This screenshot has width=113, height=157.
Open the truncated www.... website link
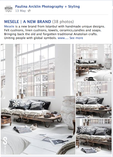point(63,38)
